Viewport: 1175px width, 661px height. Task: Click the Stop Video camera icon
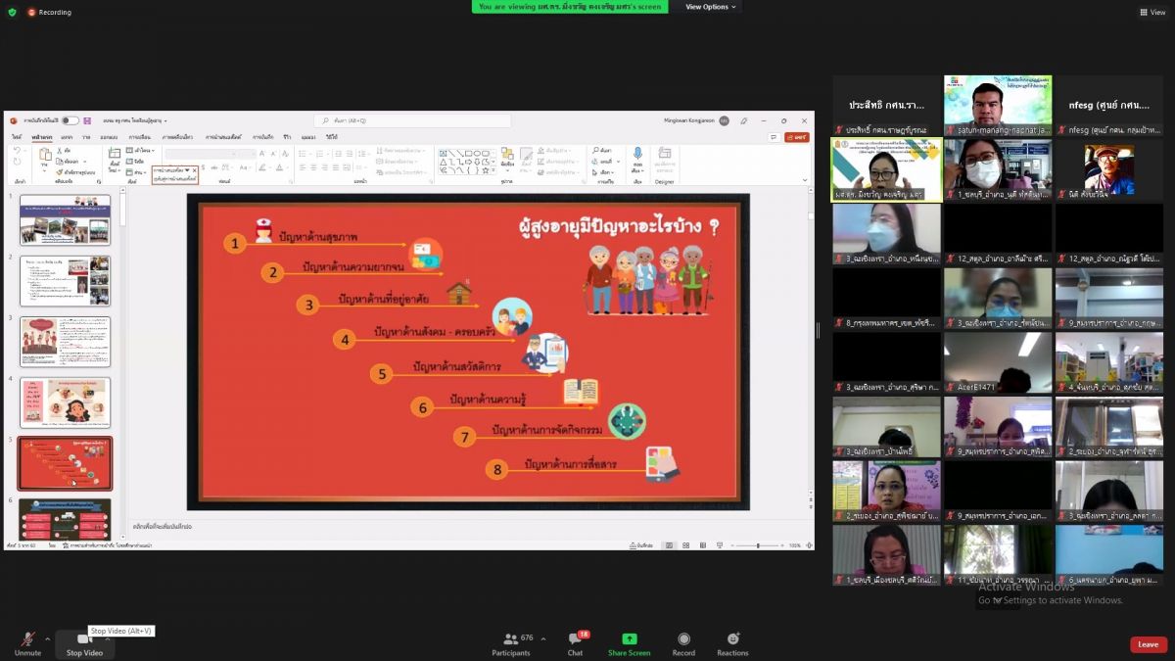pyautogui.click(x=84, y=639)
